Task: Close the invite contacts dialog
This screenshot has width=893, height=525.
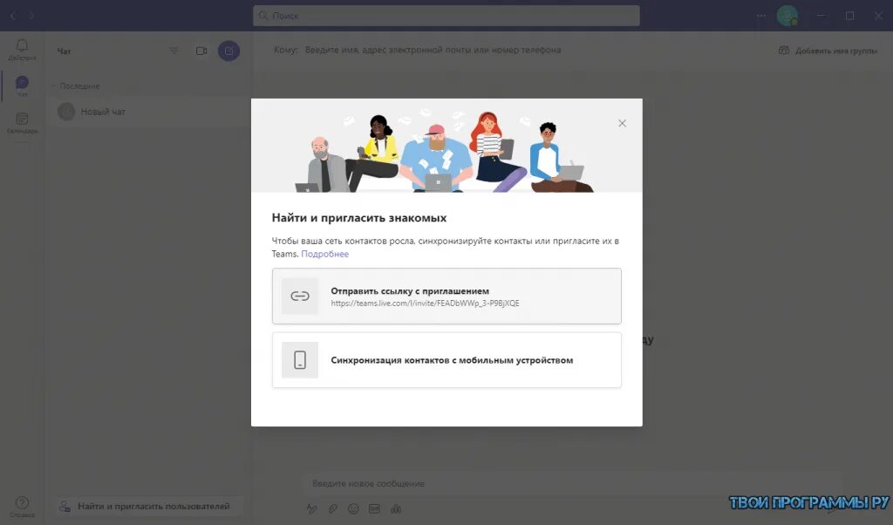Action: pyautogui.click(x=622, y=123)
